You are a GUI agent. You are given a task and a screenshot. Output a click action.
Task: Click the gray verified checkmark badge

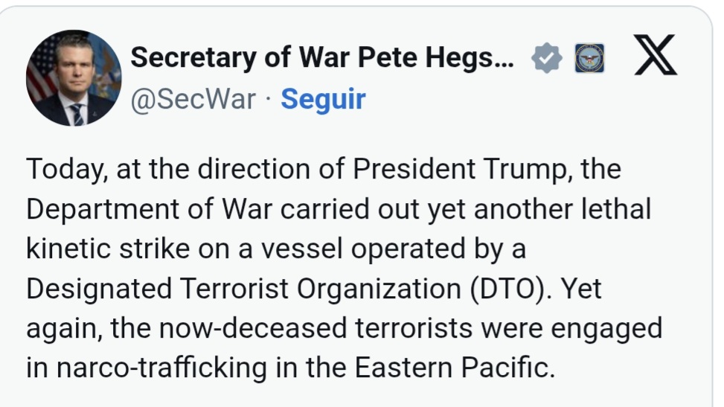(x=547, y=59)
